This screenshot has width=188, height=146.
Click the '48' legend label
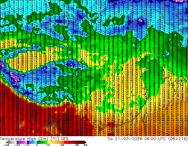[85, 145]
